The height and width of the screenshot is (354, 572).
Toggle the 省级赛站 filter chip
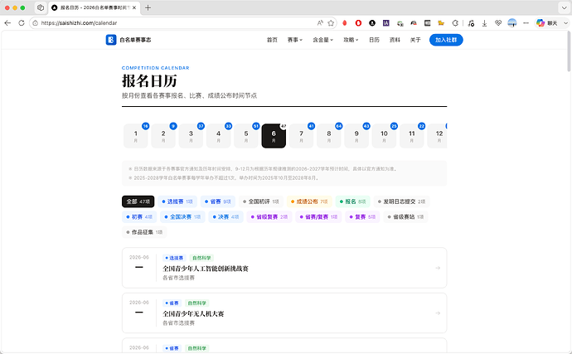[x=405, y=216]
